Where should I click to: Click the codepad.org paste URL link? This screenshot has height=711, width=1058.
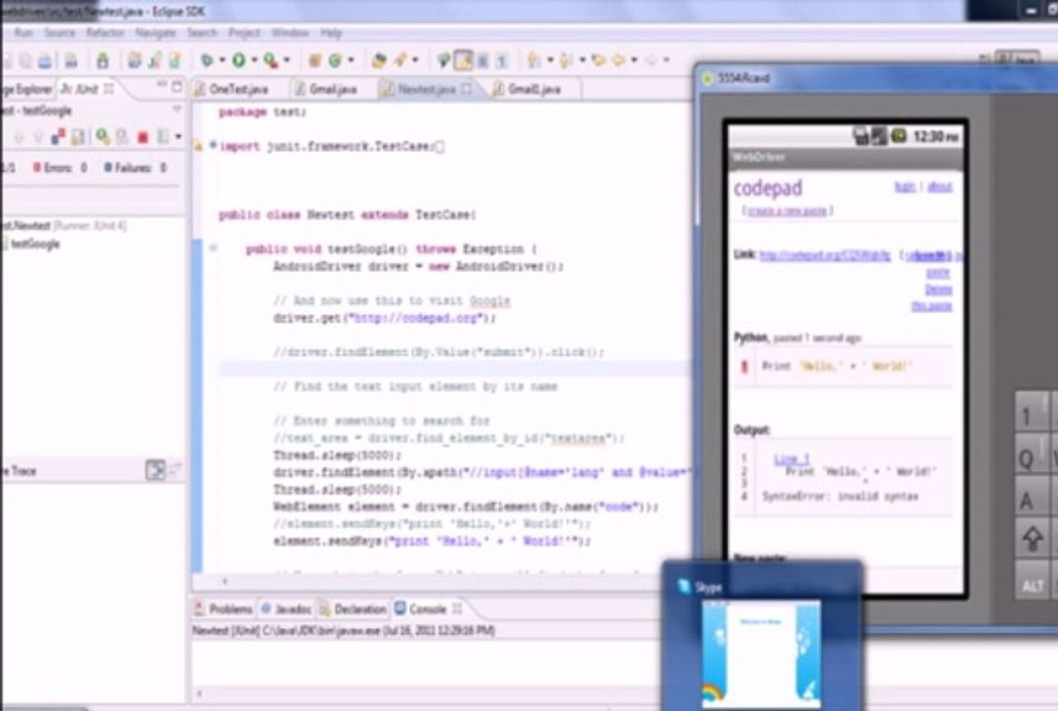coord(825,255)
